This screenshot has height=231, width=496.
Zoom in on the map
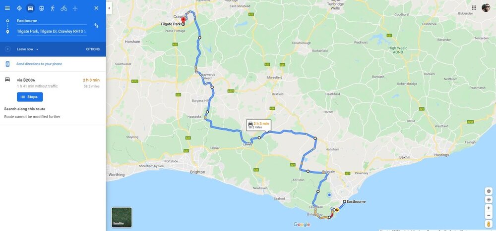[x=489, y=208]
